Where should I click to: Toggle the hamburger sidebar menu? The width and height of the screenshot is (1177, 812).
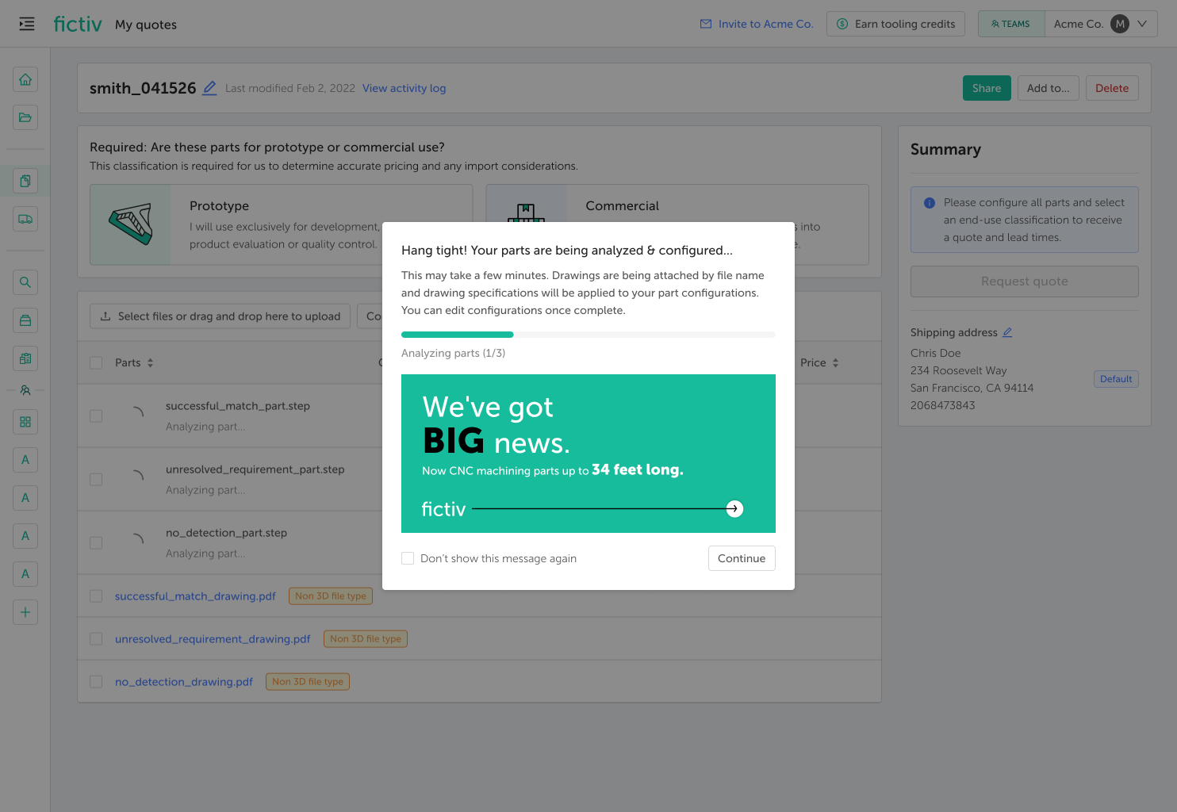pos(27,24)
